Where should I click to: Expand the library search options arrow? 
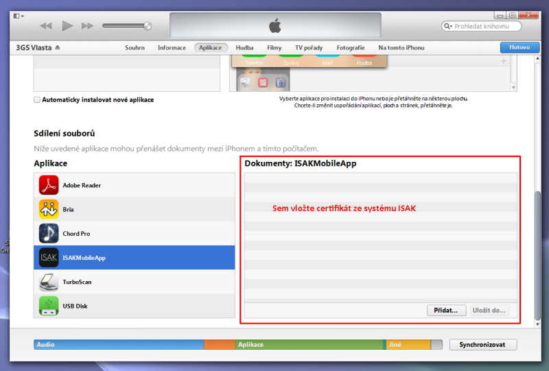447,26
